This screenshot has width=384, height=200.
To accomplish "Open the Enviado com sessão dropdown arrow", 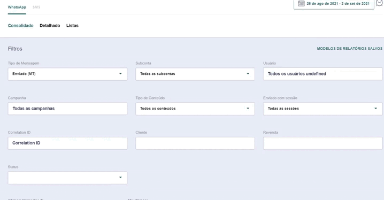I will 375,109.
